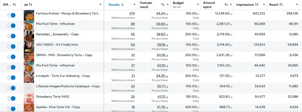This screenshot has height=112, width=302.
Task: Open the Ramadan__Esraawally – Copy ad name
Action: [x=57, y=34]
